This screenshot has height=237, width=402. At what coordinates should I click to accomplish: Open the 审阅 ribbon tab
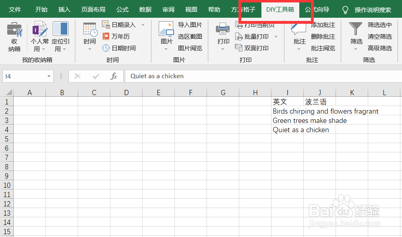pyautogui.click(x=168, y=9)
